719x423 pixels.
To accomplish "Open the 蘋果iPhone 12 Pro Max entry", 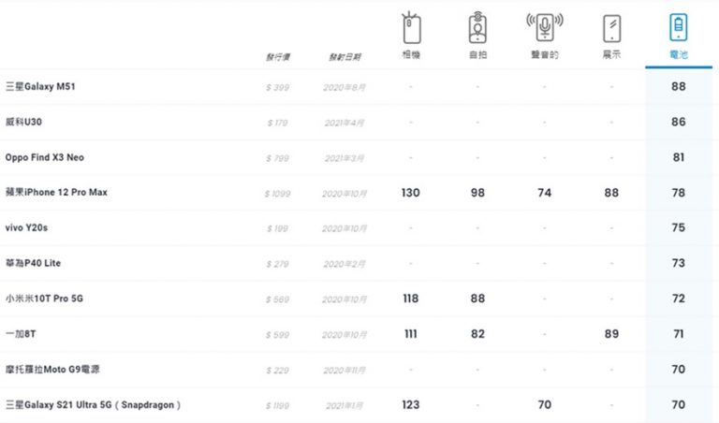I will [x=56, y=193].
